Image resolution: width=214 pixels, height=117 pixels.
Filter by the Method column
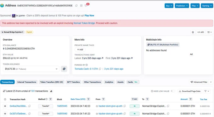pos(50,99)
